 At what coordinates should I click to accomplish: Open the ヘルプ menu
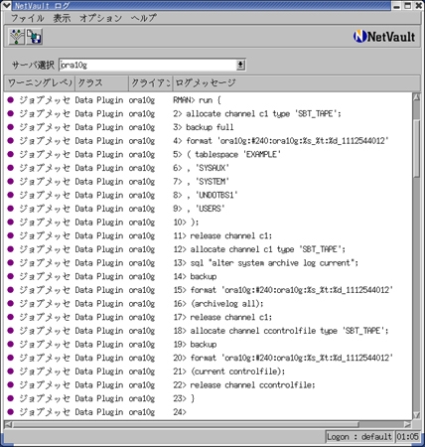[x=143, y=18]
